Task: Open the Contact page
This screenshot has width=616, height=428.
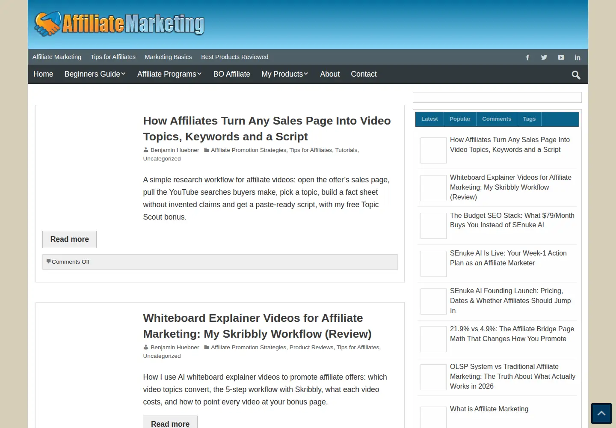Action: coord(364,74)
